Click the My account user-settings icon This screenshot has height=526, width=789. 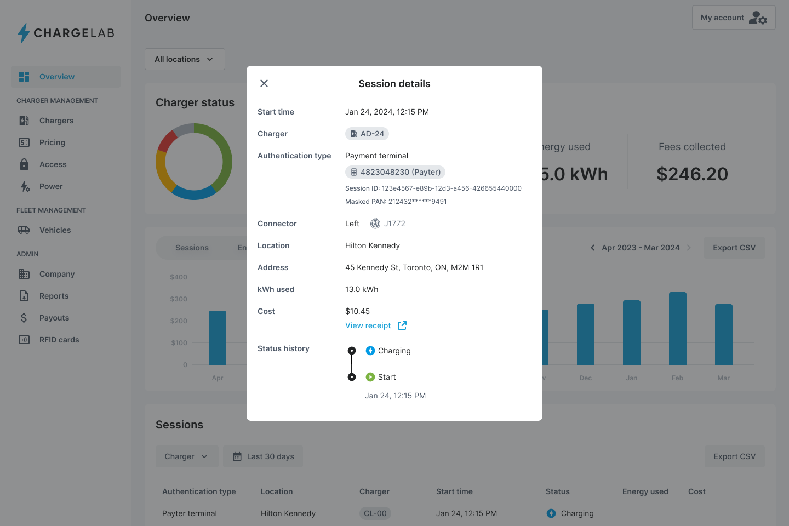point(758,18)
